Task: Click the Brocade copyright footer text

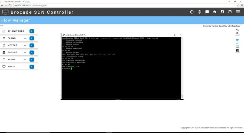Action: click(x=212, y=128)
